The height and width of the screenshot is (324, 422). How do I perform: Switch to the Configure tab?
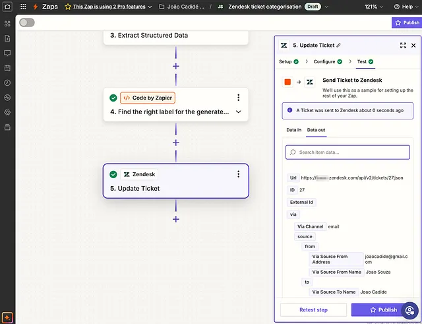coord(328,61)
